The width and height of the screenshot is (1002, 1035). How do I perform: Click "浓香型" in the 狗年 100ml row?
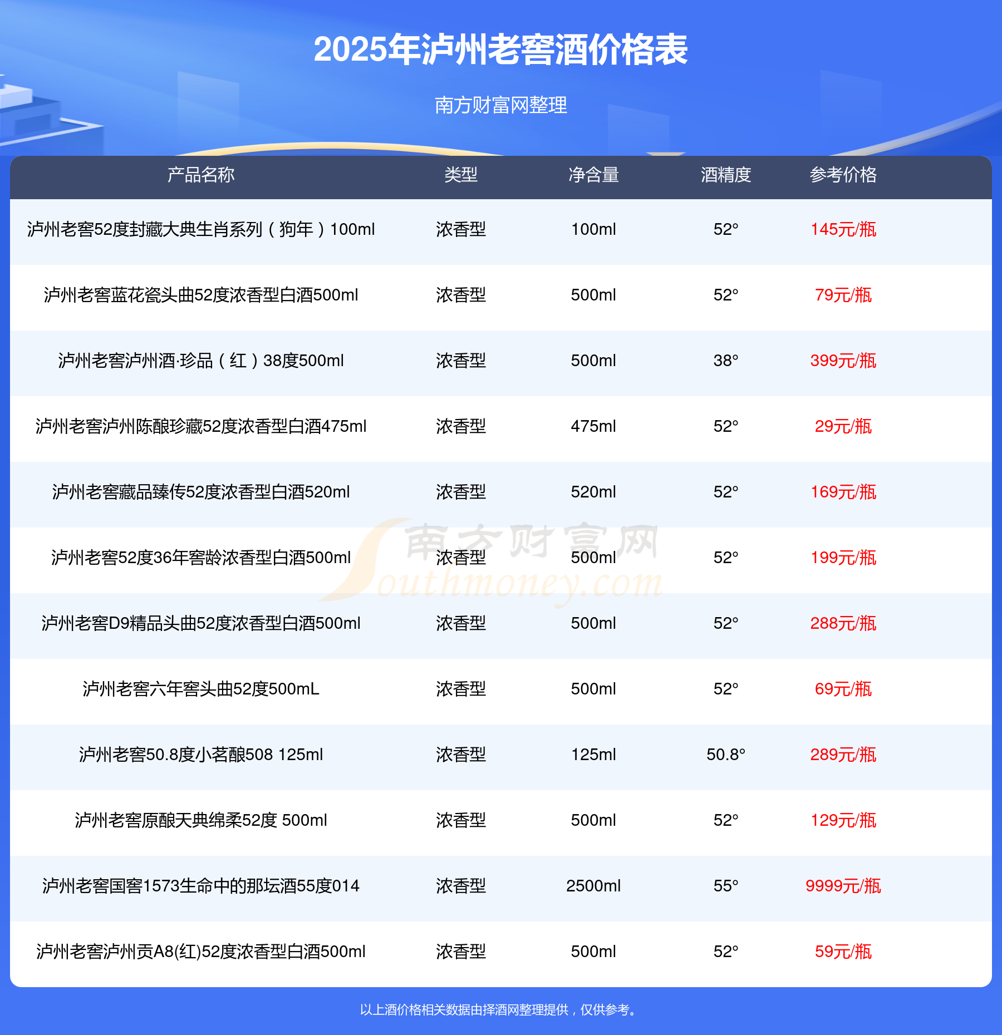(461, 229)
